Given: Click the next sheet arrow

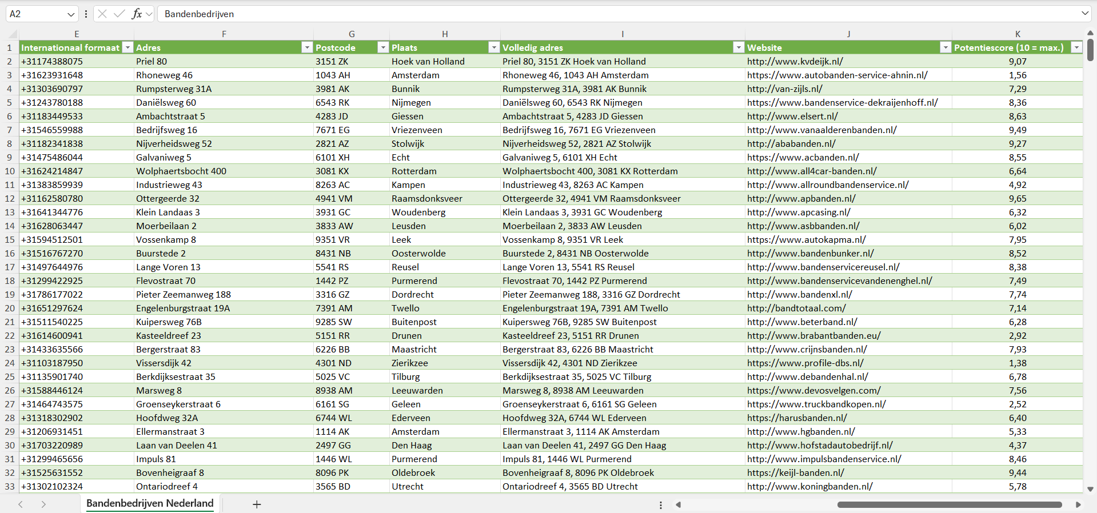Looking at the screenshot, I should [x=43, y=504].
